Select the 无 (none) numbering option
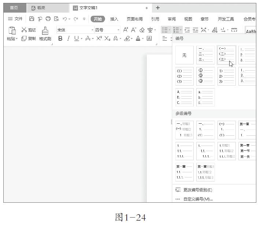 185,55
